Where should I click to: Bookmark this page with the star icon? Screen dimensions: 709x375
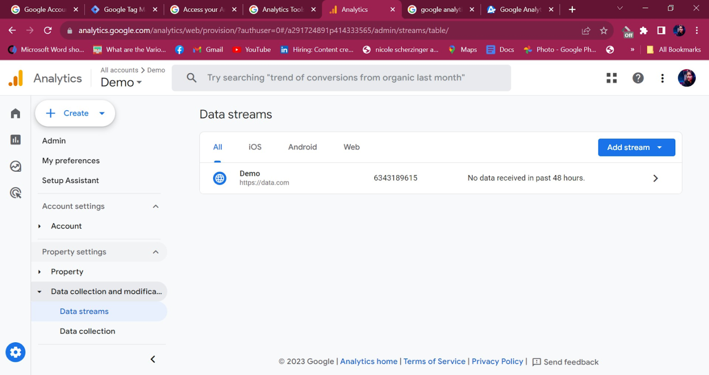click(603, 31)
